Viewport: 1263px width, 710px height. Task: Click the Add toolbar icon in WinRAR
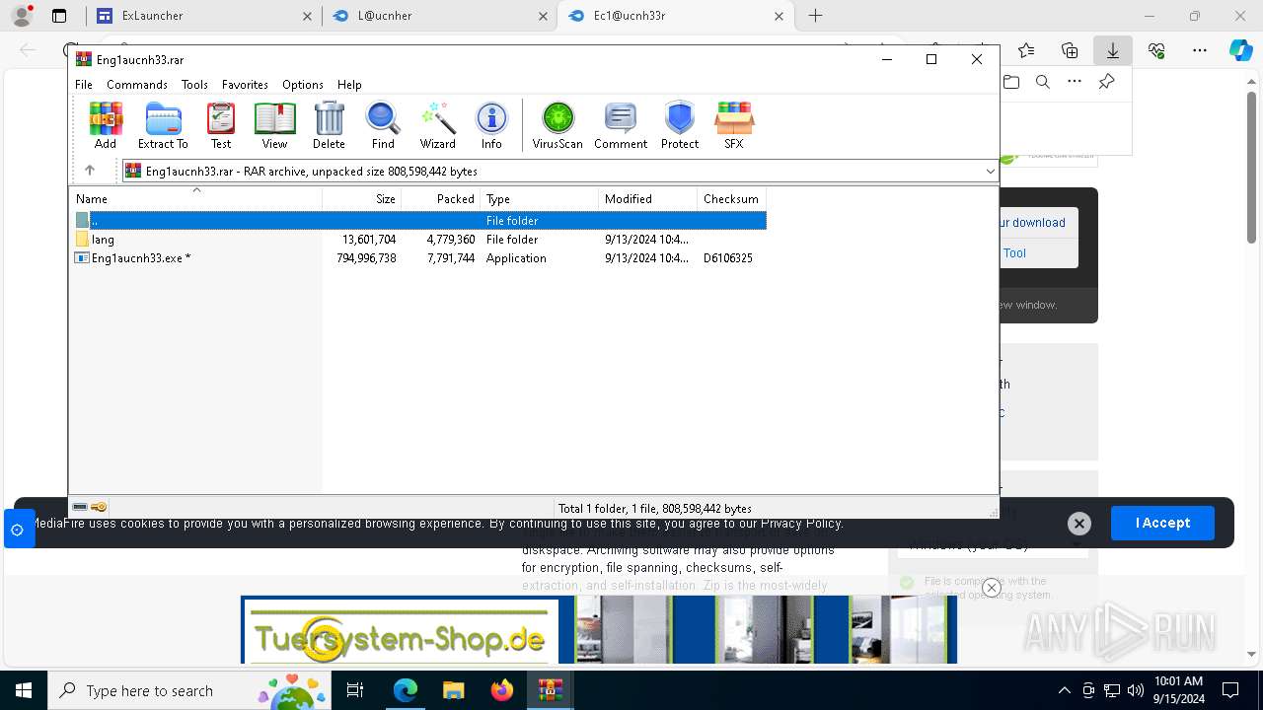click(x=106, y=125)
